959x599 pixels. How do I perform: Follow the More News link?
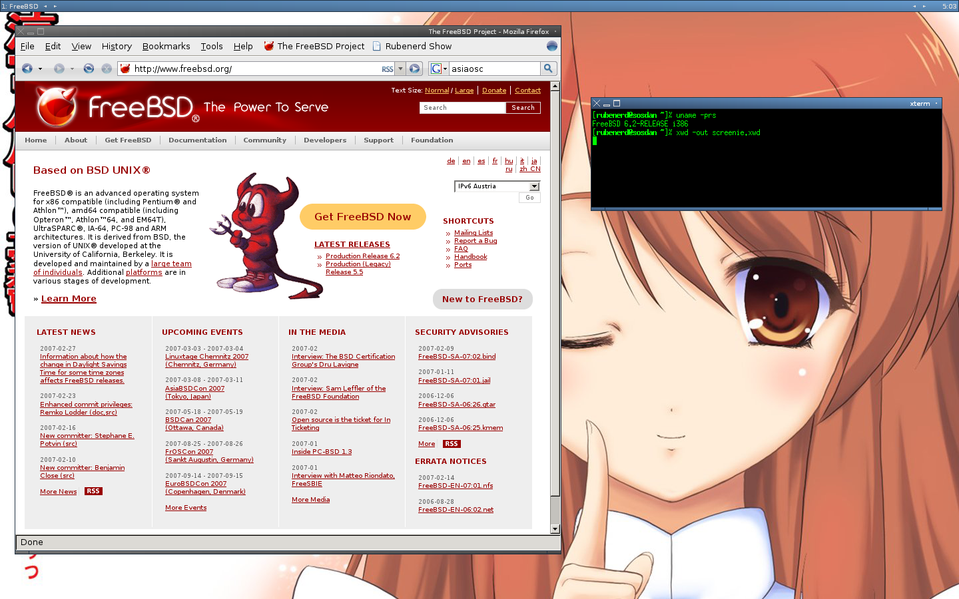coord(58,492)
